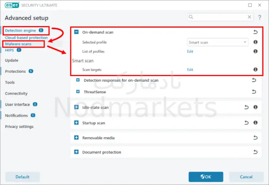Viewport: 269px width, 185px height.
Task: Click into the search input field
Action: click(220, 17)
